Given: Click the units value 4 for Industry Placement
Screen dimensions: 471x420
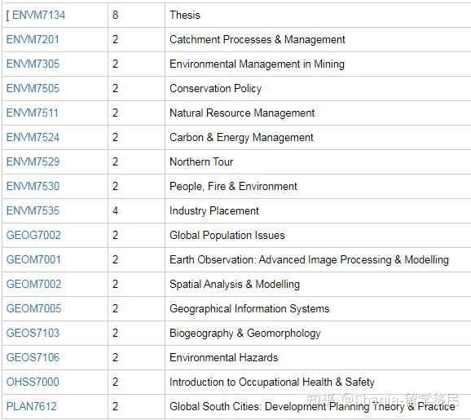Looking at the screenshot, I should click(116, 210).
